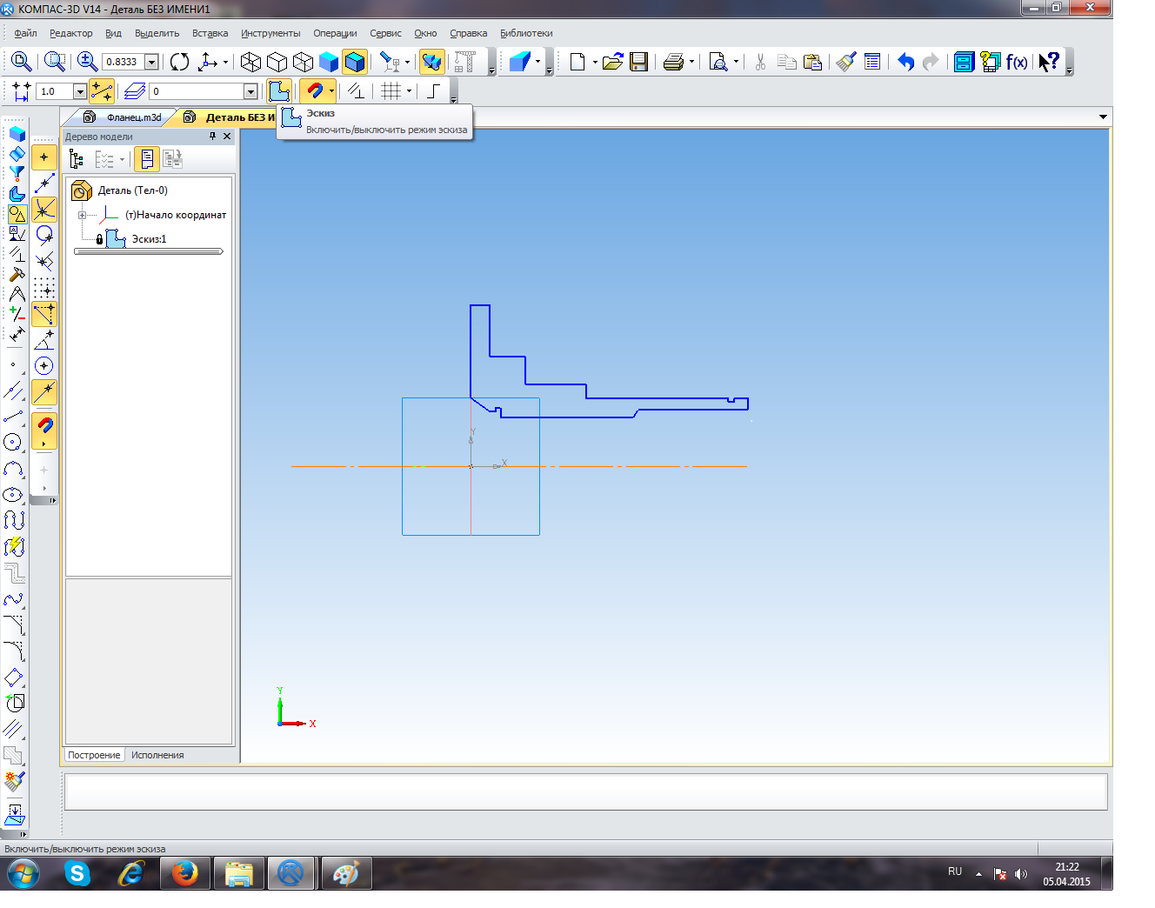This screenshot has height=908, width=1155.
Task: Expand Начало координат tree node
Action: (82, 215)
